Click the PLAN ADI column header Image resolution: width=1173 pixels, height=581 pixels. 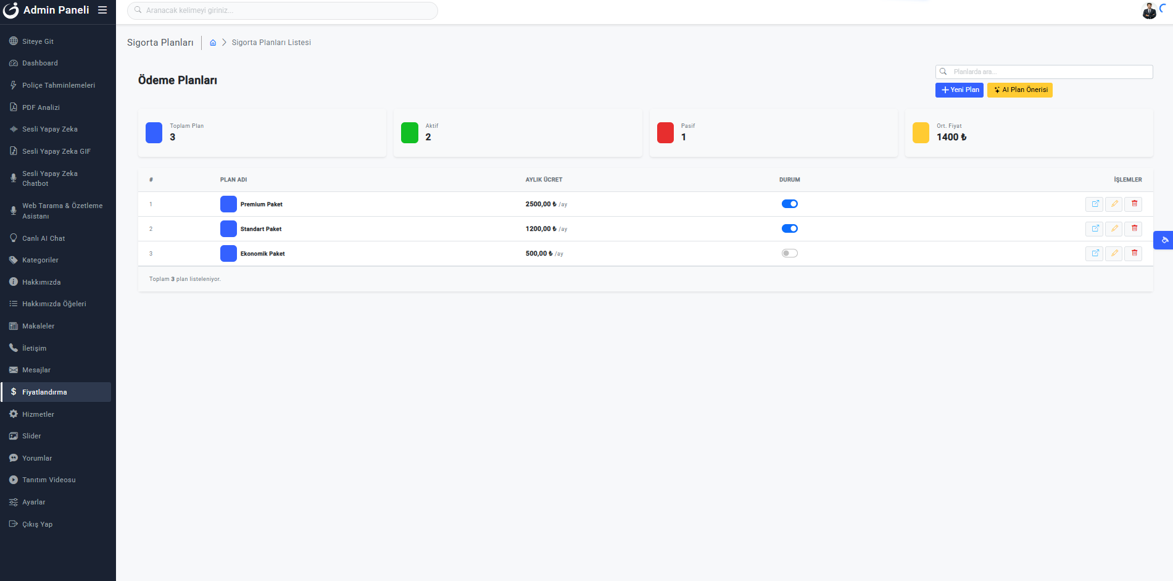[233, 180]
